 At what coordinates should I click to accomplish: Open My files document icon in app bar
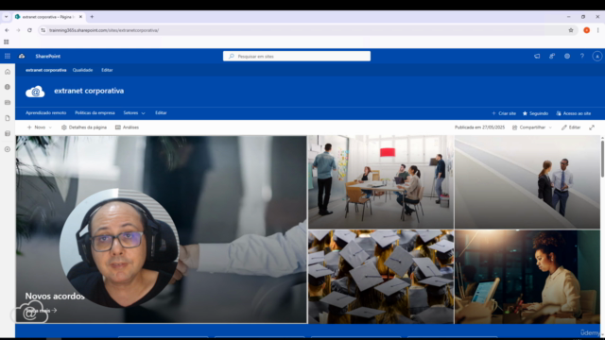(8, 118)
